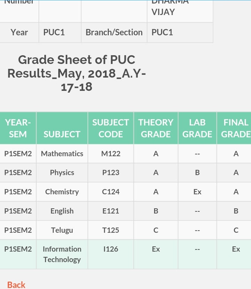Image resolution: width=251 pixels, height=289 pixels.
Task: Click the English subject cell
Action: pyautogui.click(x=62, y=211)
